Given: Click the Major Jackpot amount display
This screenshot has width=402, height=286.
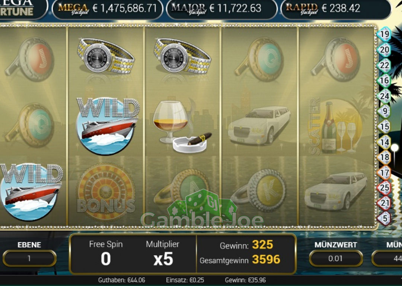Looking at the screenshot, I should coord(222,9).
